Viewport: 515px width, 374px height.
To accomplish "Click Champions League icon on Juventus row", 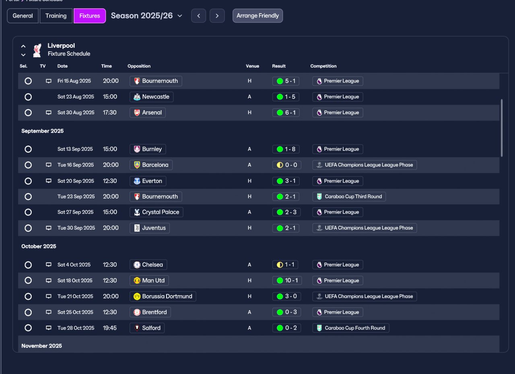I will 319,228.
